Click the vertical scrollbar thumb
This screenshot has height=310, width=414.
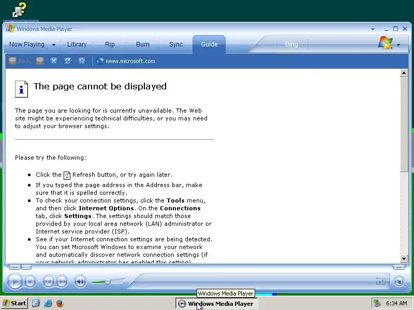coord(404,124)
